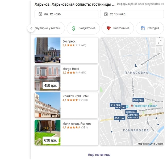Image resolution: width=167 pixels, height=160 pixels.
Task: Open check-out date picker вт, 13 нояб.
Action: coord(132,14)
